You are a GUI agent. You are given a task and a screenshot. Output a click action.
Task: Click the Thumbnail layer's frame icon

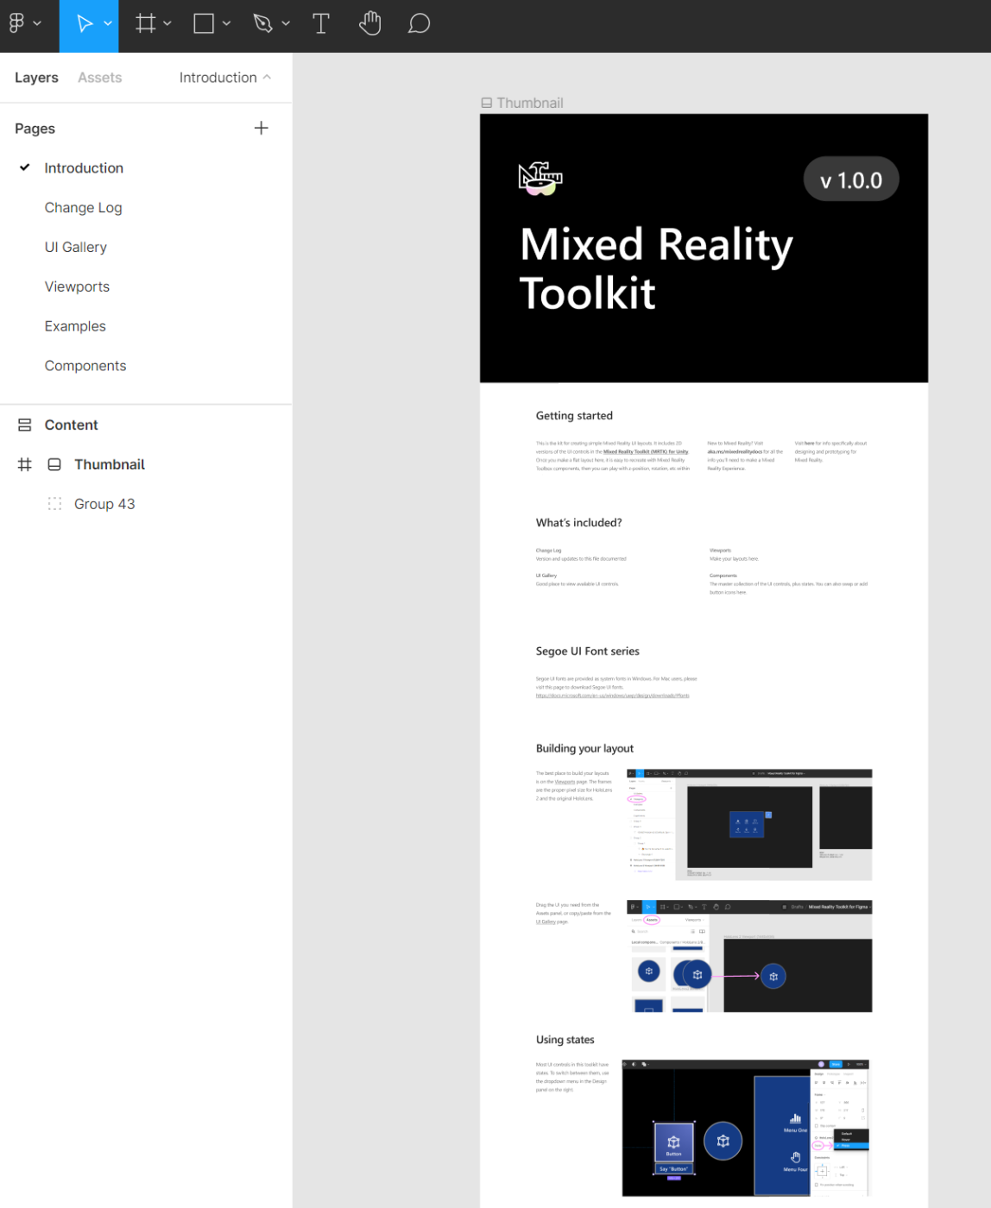(54, 464)
